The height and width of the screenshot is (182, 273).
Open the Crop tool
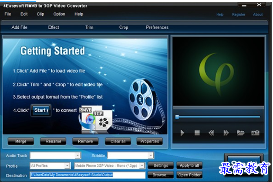click(x=124, y=27)
